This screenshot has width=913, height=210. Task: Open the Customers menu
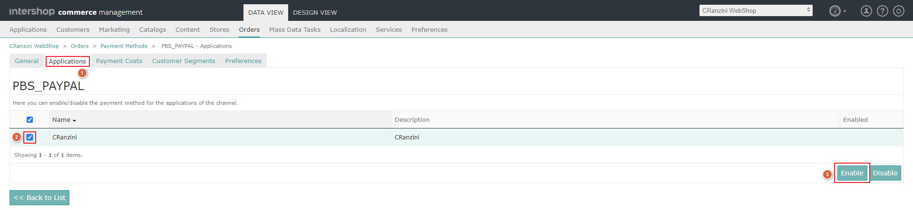[x=73, y=29]
